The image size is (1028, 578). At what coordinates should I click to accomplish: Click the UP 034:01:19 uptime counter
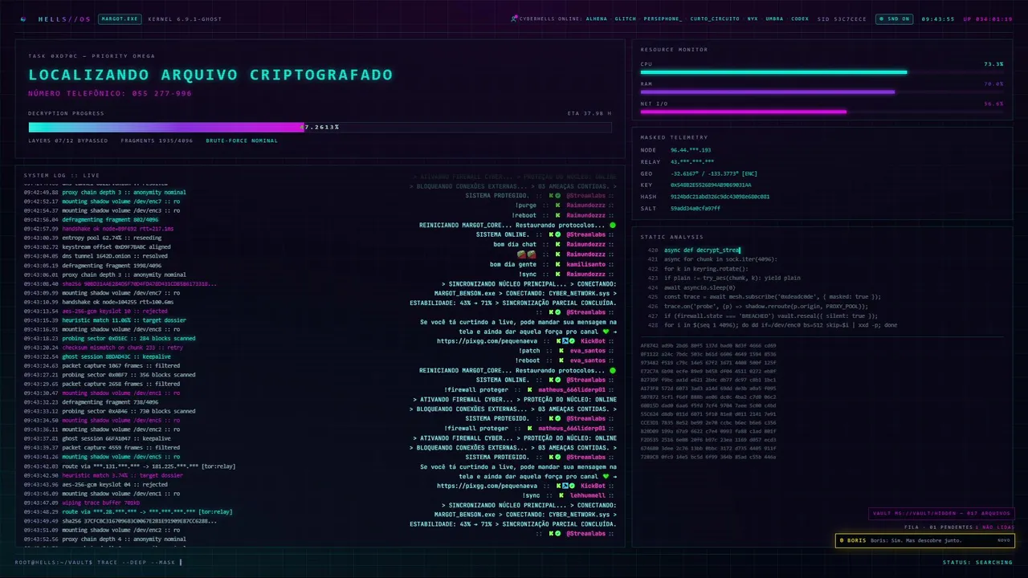[988, 18]
